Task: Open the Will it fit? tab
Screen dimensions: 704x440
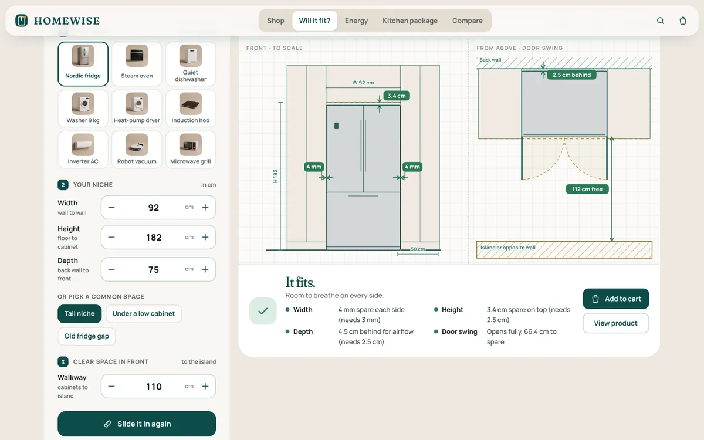Action: point(314,21)
